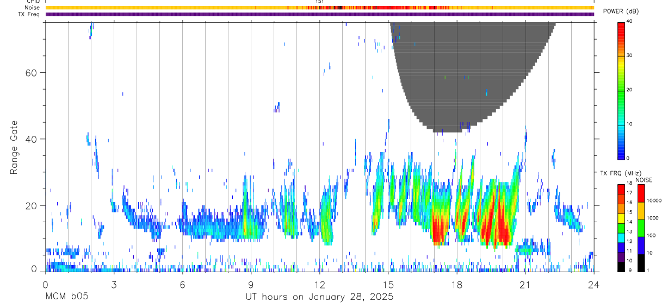Screen dimensions: 668x308
Task: Click the 'TX FRQ (MHz)' legend title
Action: (621, 173)
